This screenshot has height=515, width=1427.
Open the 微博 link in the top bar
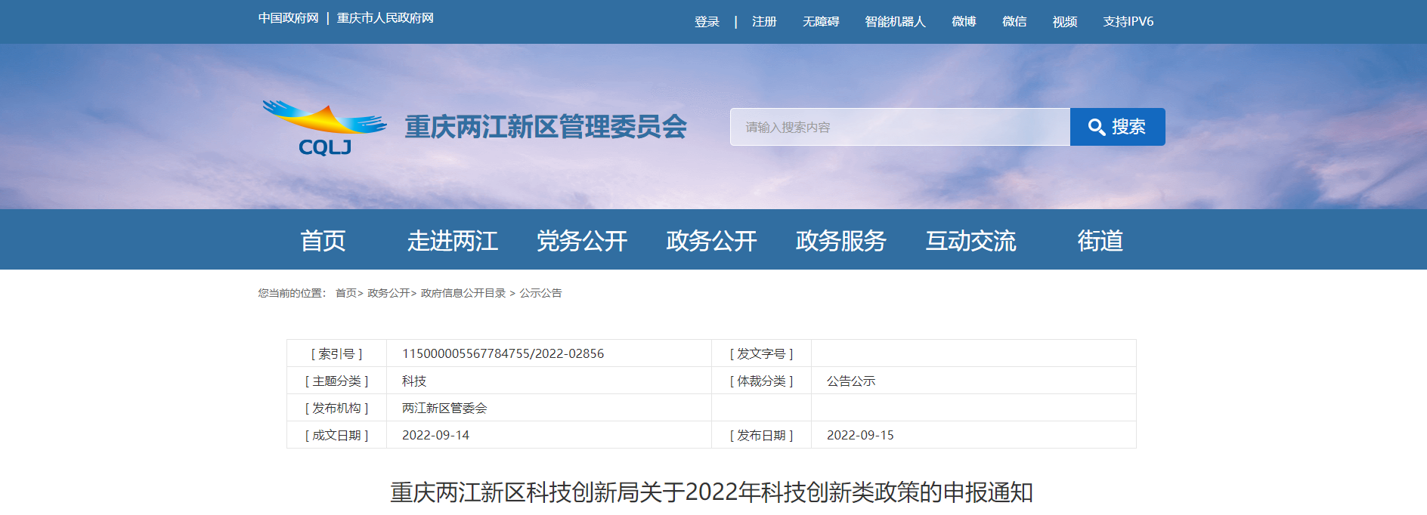[x=964, y=22]
